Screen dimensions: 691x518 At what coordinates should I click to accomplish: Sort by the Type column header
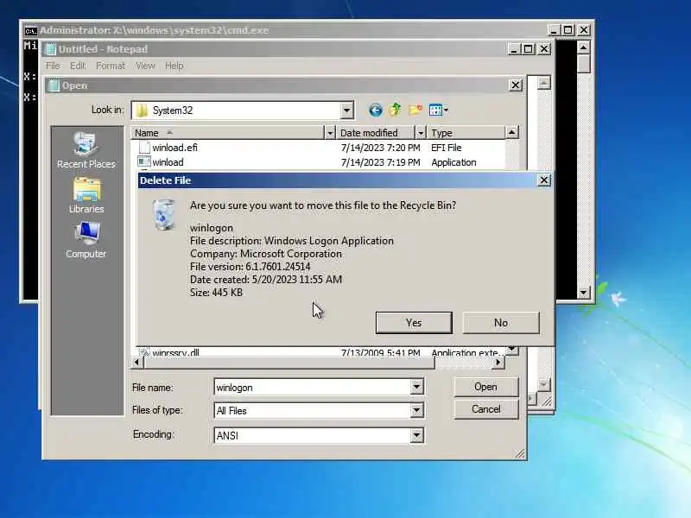tap(466, 133)
